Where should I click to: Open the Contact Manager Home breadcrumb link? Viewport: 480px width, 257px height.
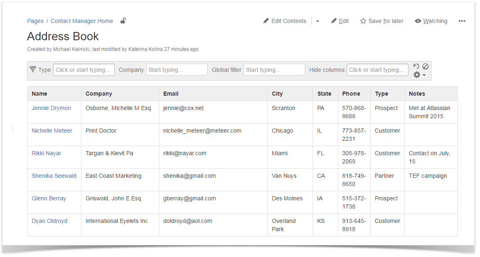pos(82,21)
